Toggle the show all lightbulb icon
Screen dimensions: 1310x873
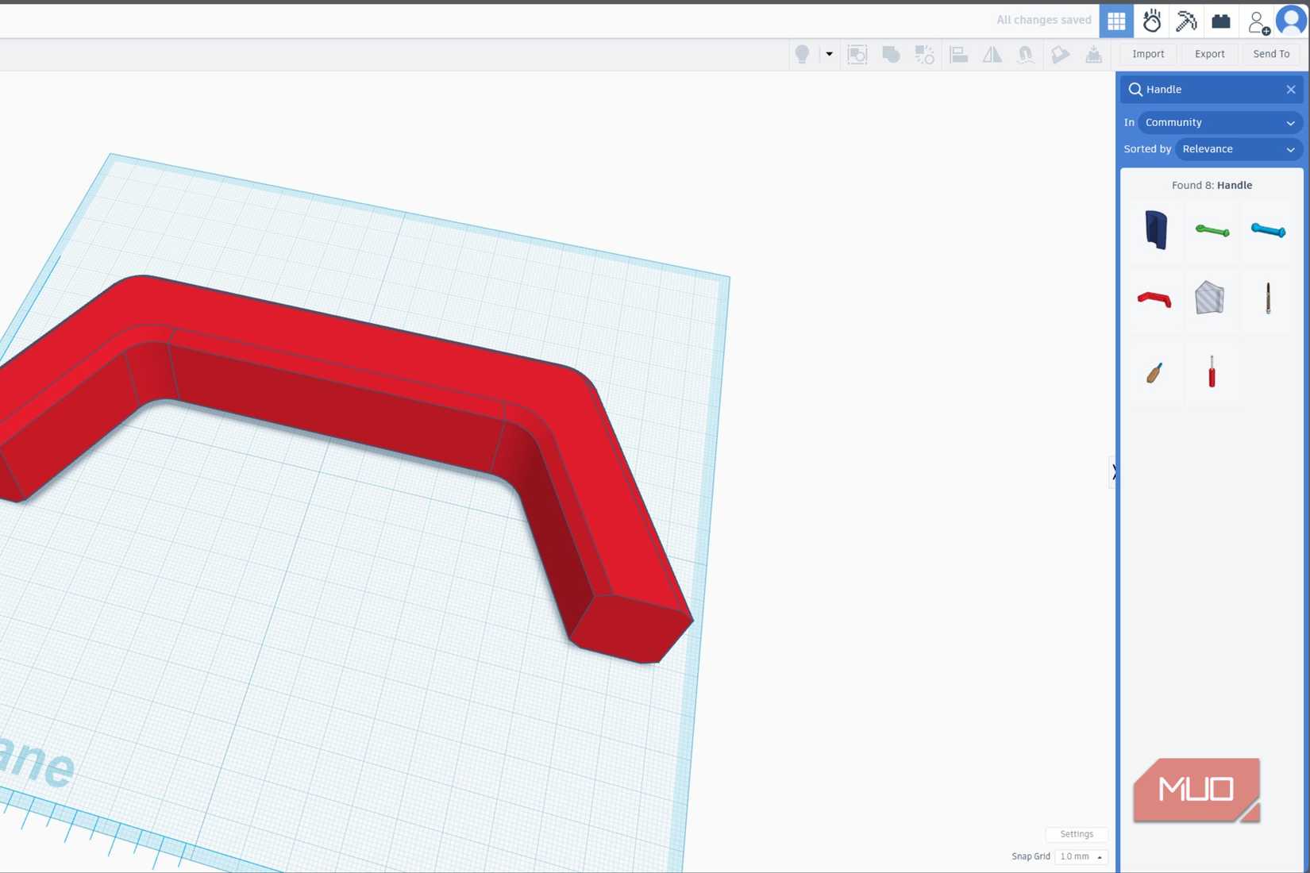[802, 54]
